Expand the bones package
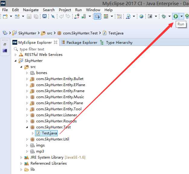This screenshot has height=174, width=189. coord(27,73)
